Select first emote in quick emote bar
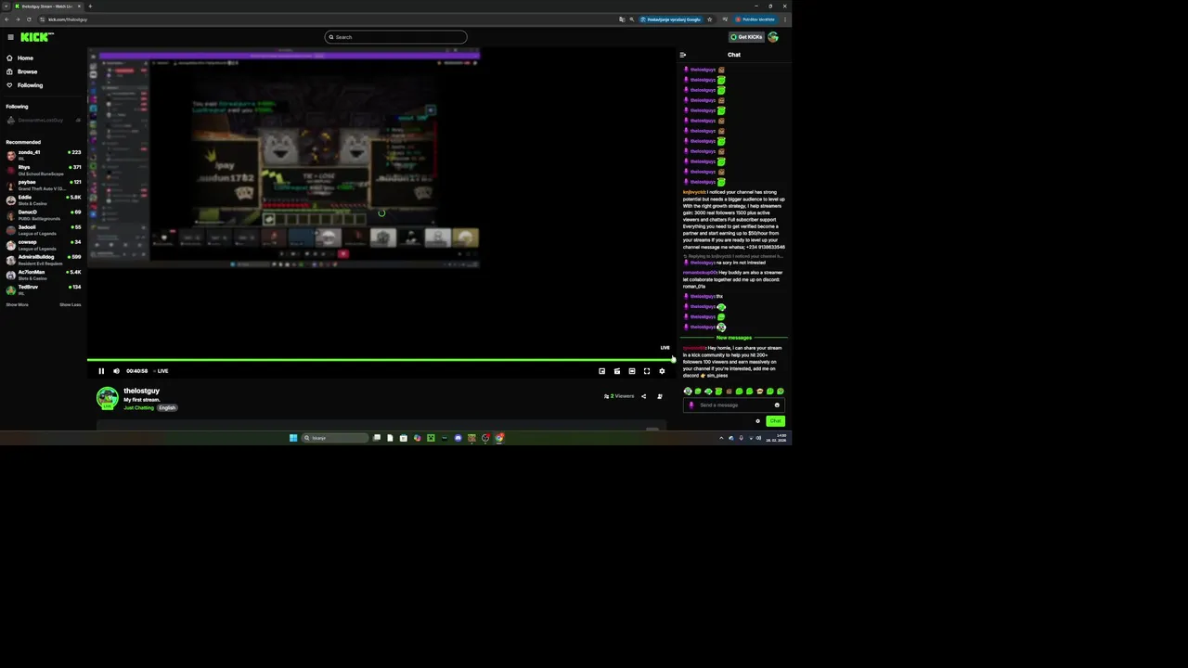Screen dimensions: 1188x668 click(x=688, y=392)
